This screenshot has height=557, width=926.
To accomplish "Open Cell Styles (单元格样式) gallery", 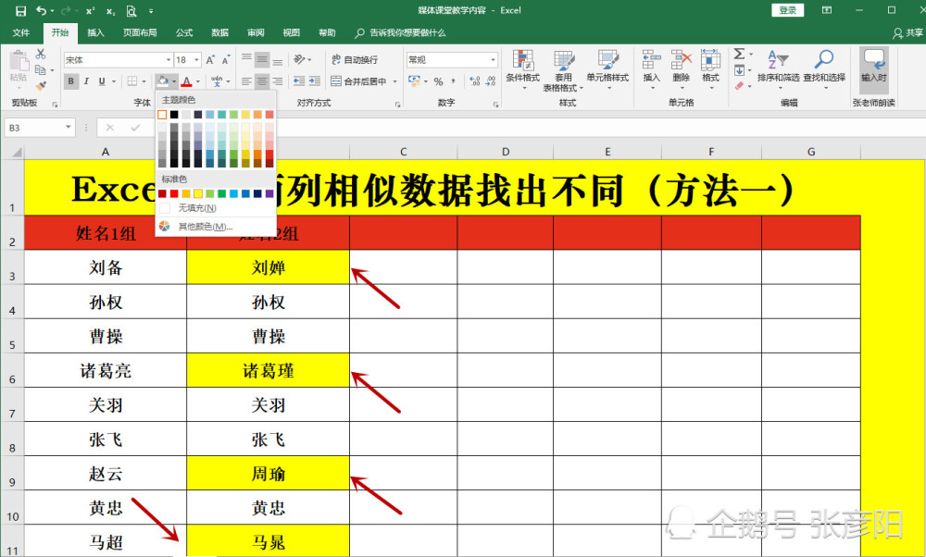I will (607, 69).
